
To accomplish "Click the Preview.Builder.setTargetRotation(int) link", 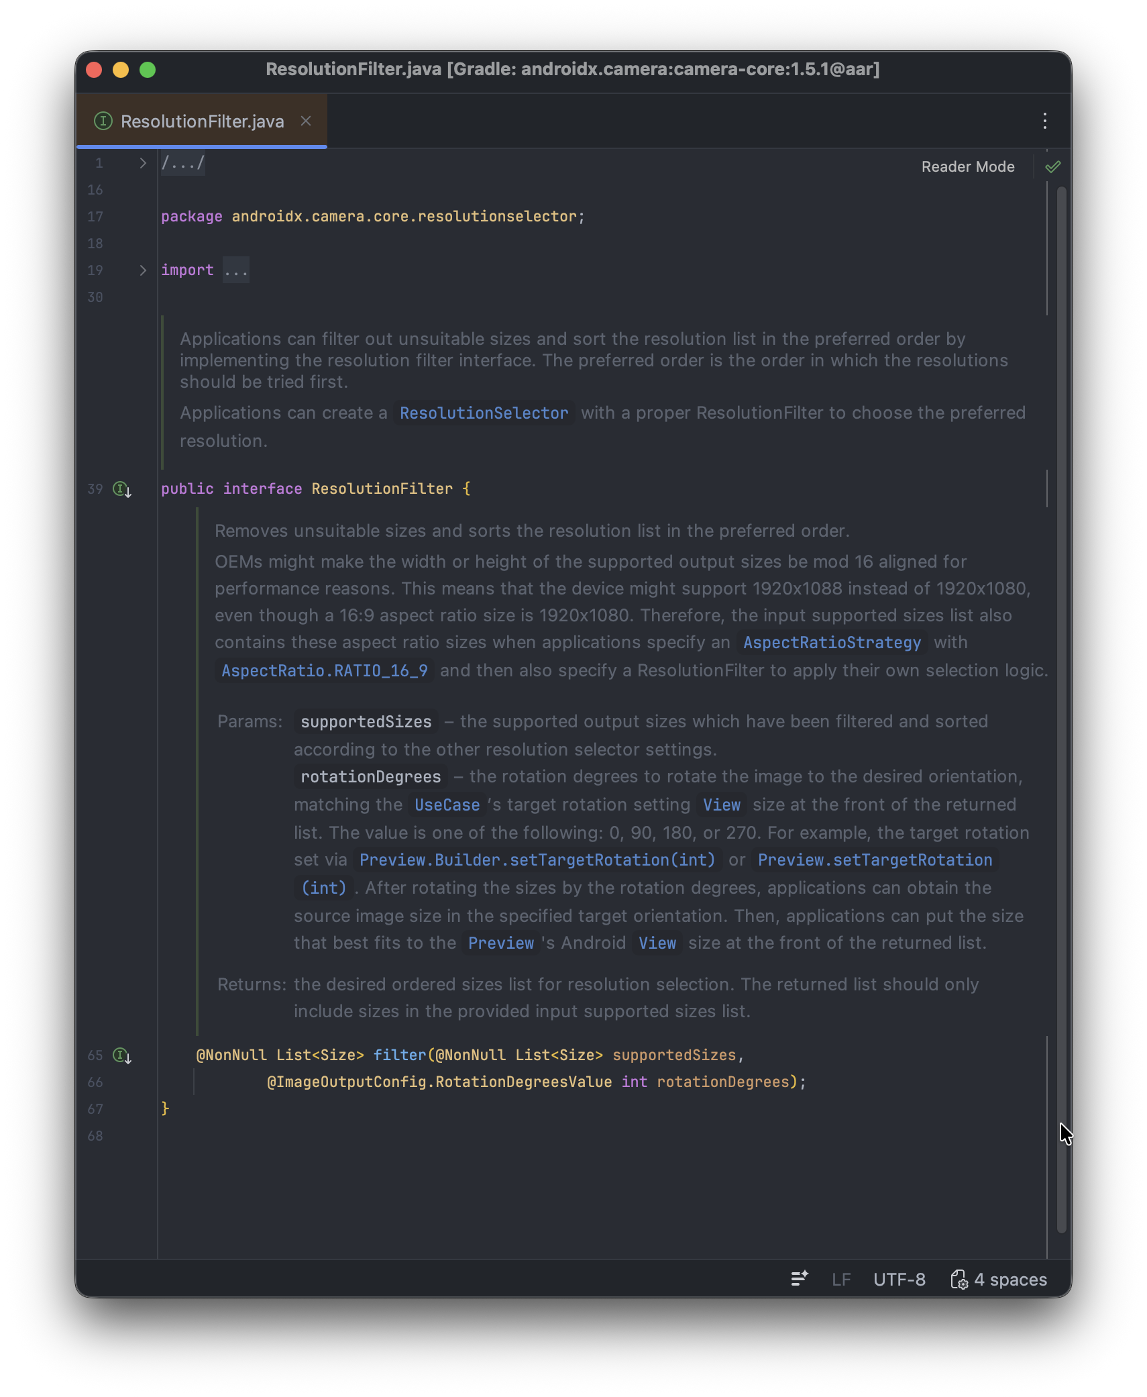I will (x=537, y=860).
